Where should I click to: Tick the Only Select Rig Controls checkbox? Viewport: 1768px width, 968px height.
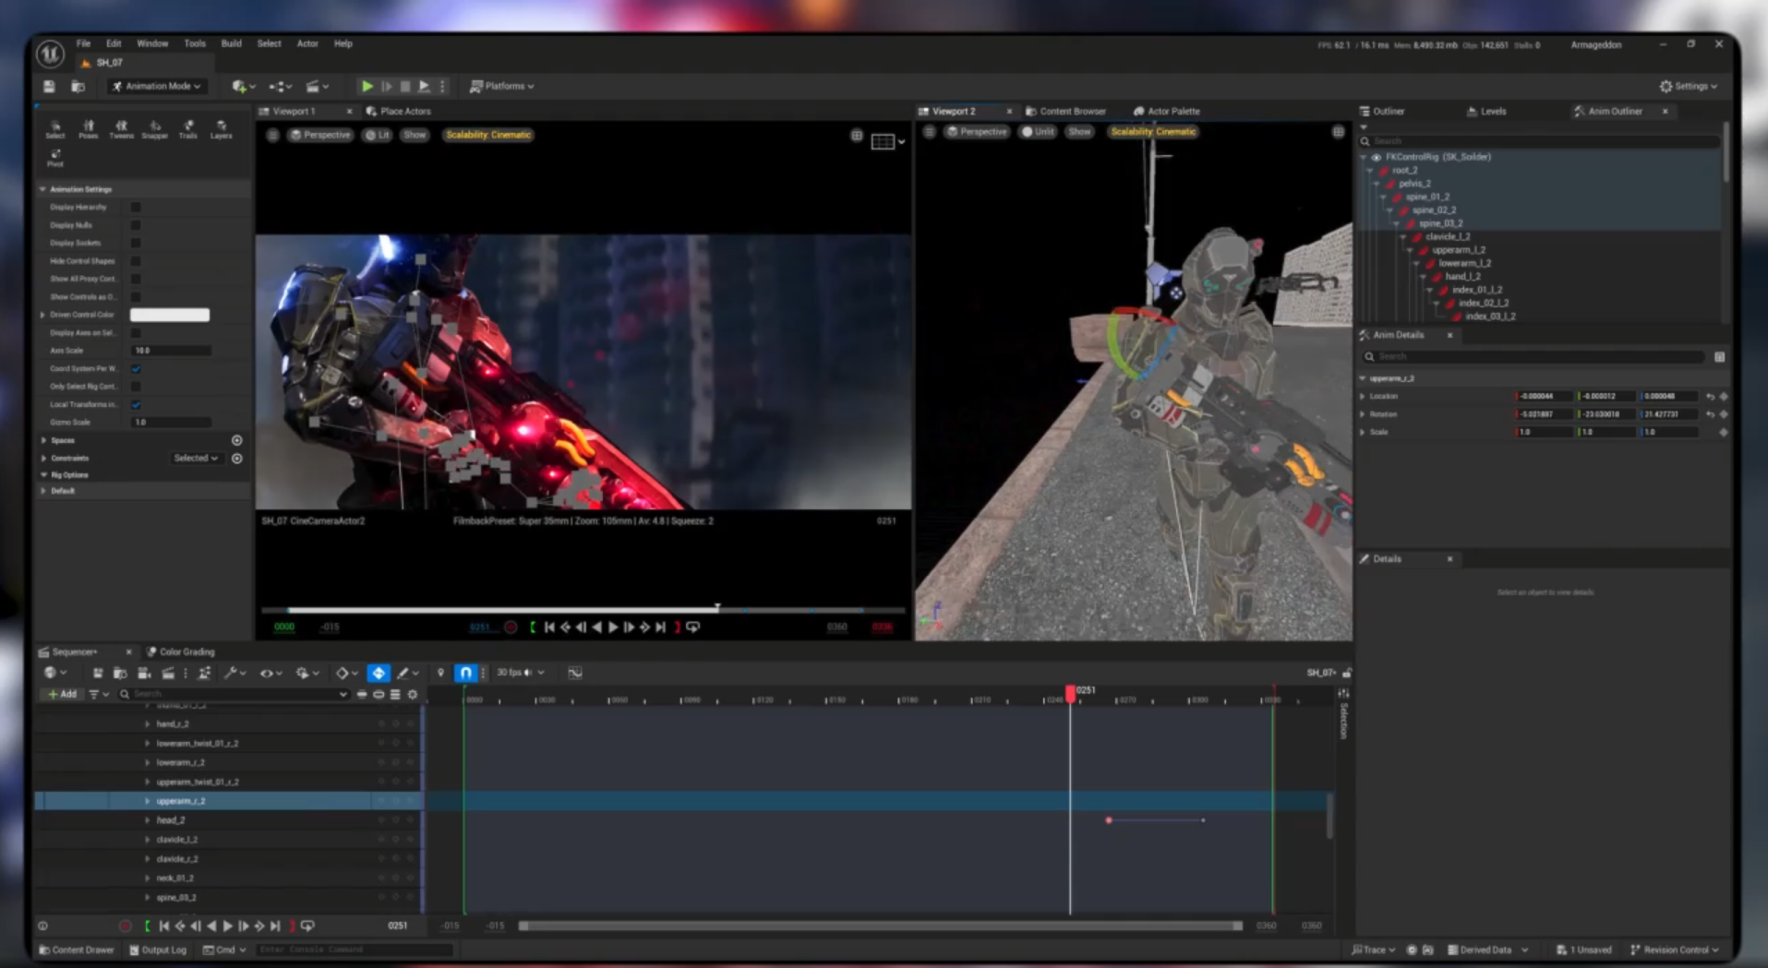pos(136,387)
